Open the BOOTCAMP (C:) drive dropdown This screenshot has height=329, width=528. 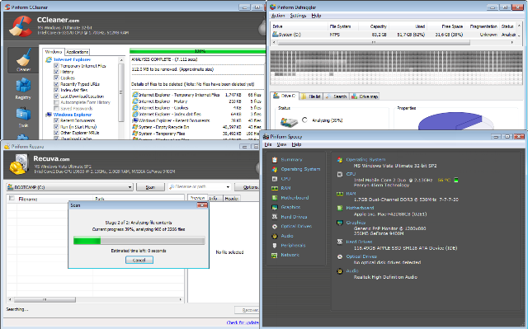[x=69, y=187]
